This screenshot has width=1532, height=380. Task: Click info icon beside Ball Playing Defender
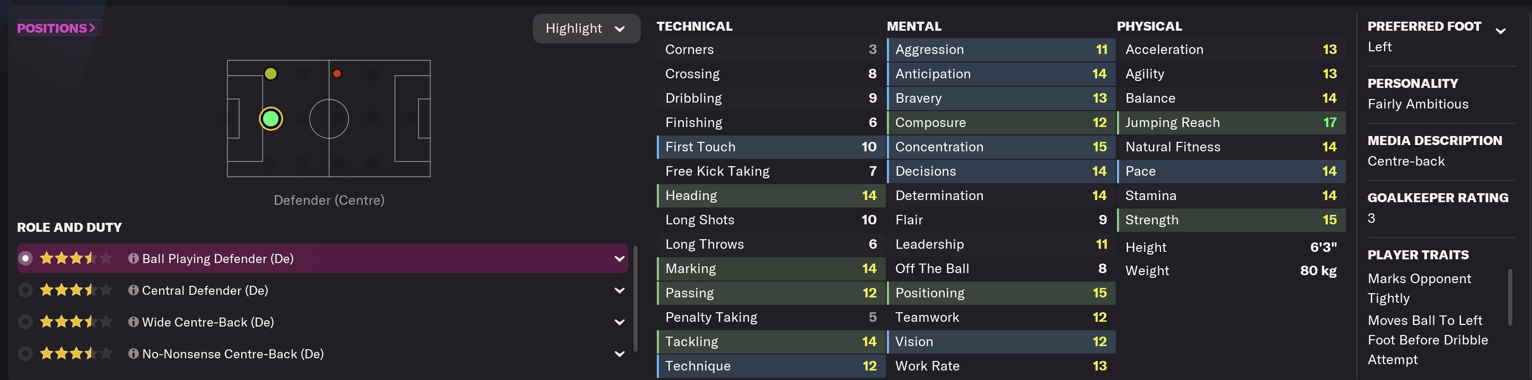[x=133, y=258]
